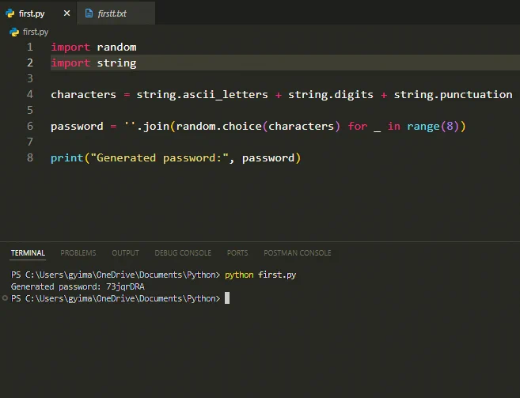The width and height of the screenshot is (520, 398).
Task: Click the text file icon on firstt.txt tab
Action: tap(89, 13)
